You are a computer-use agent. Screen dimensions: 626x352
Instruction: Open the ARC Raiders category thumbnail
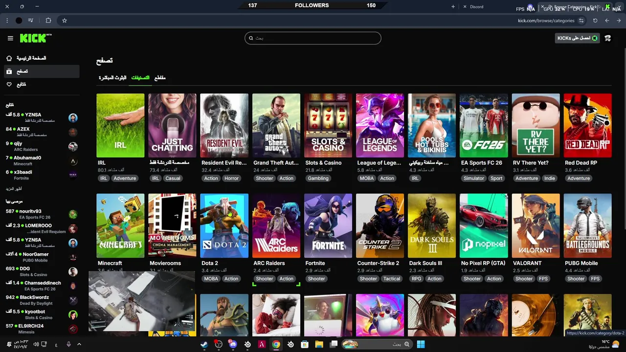click(276, 226)
